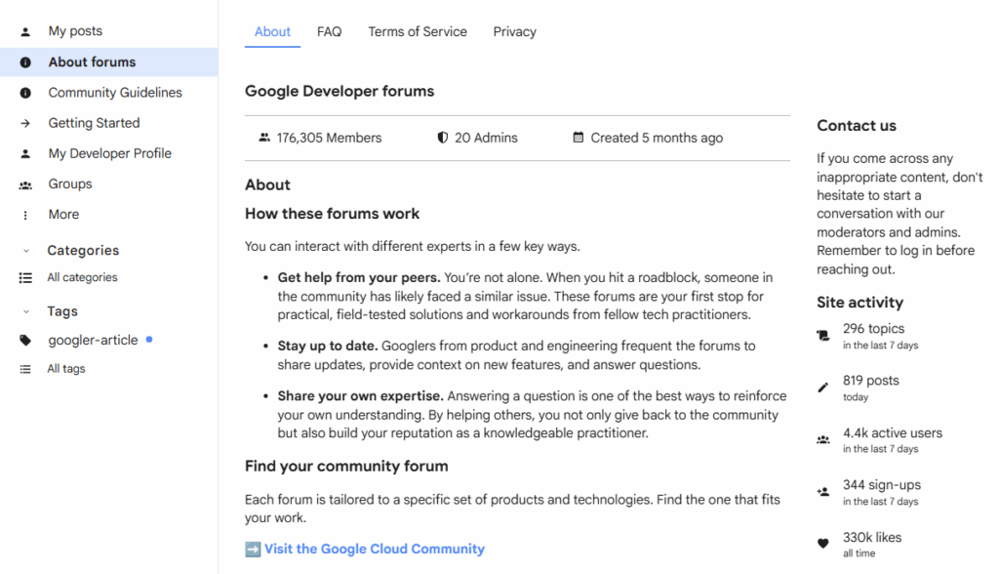Collapse the Tags section chevron

26,311
